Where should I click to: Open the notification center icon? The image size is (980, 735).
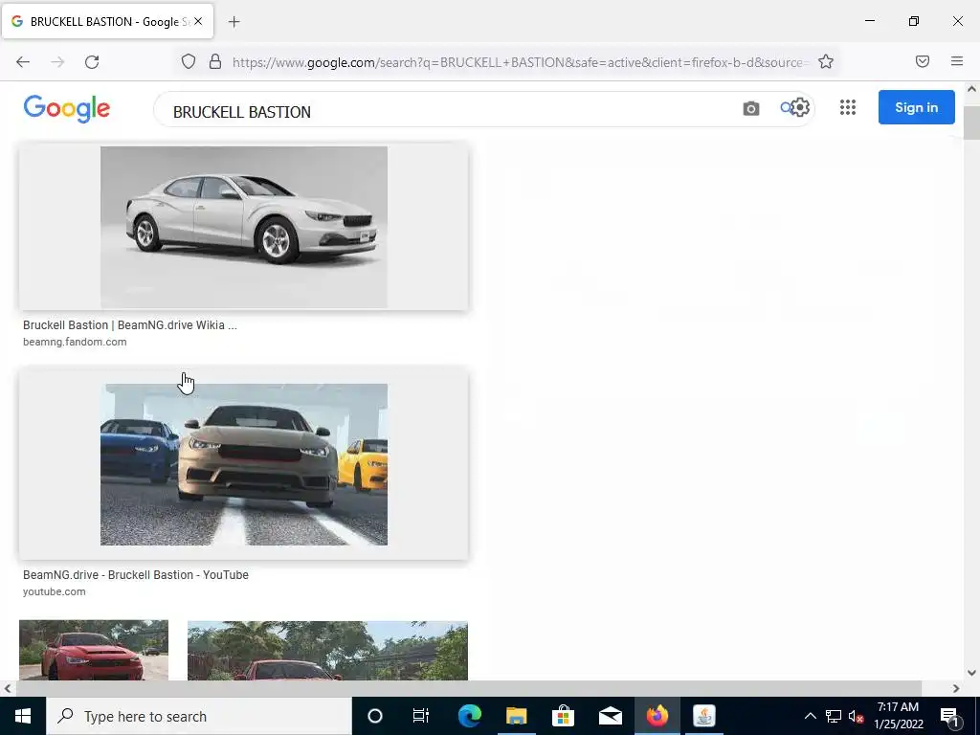coord(949,716)
